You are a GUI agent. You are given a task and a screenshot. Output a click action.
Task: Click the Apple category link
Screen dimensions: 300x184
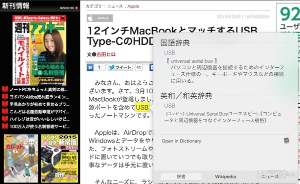coord(133,6)
